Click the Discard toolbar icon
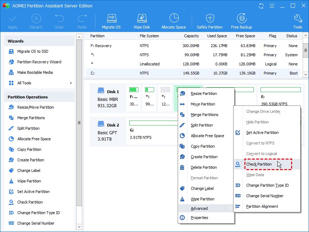This screenshot has height=232, width=309. [36, 21]
